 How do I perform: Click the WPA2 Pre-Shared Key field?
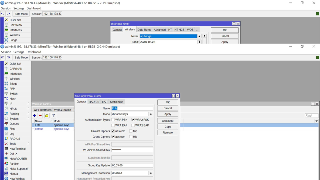(132, 150)
